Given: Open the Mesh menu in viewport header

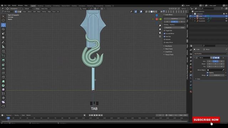Looking at the screenshot, I should pos(39,12).
